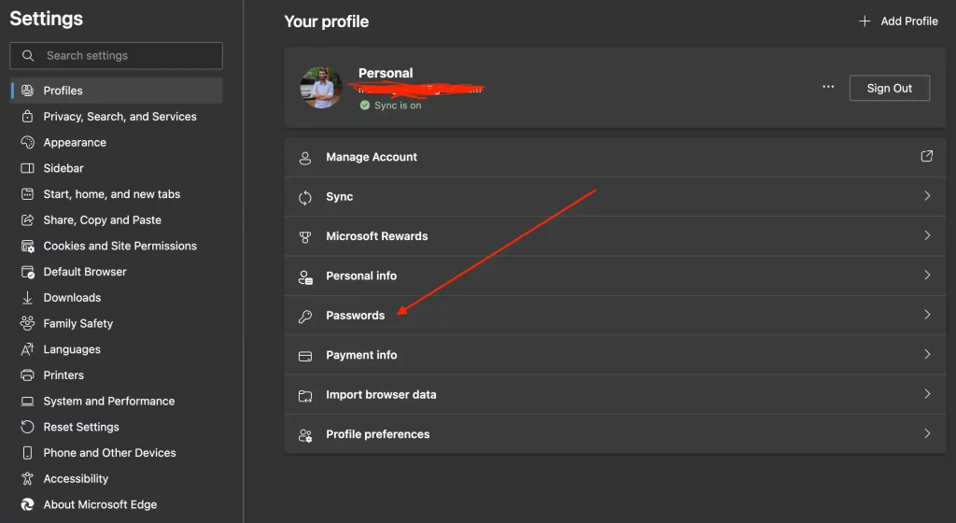Click the Sync is on status text
Screen dimensions: 956x523
398,106
